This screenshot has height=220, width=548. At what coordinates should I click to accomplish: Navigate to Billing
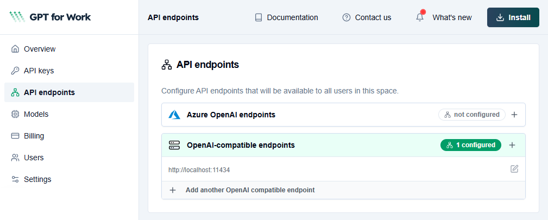(x=69, y=136)
